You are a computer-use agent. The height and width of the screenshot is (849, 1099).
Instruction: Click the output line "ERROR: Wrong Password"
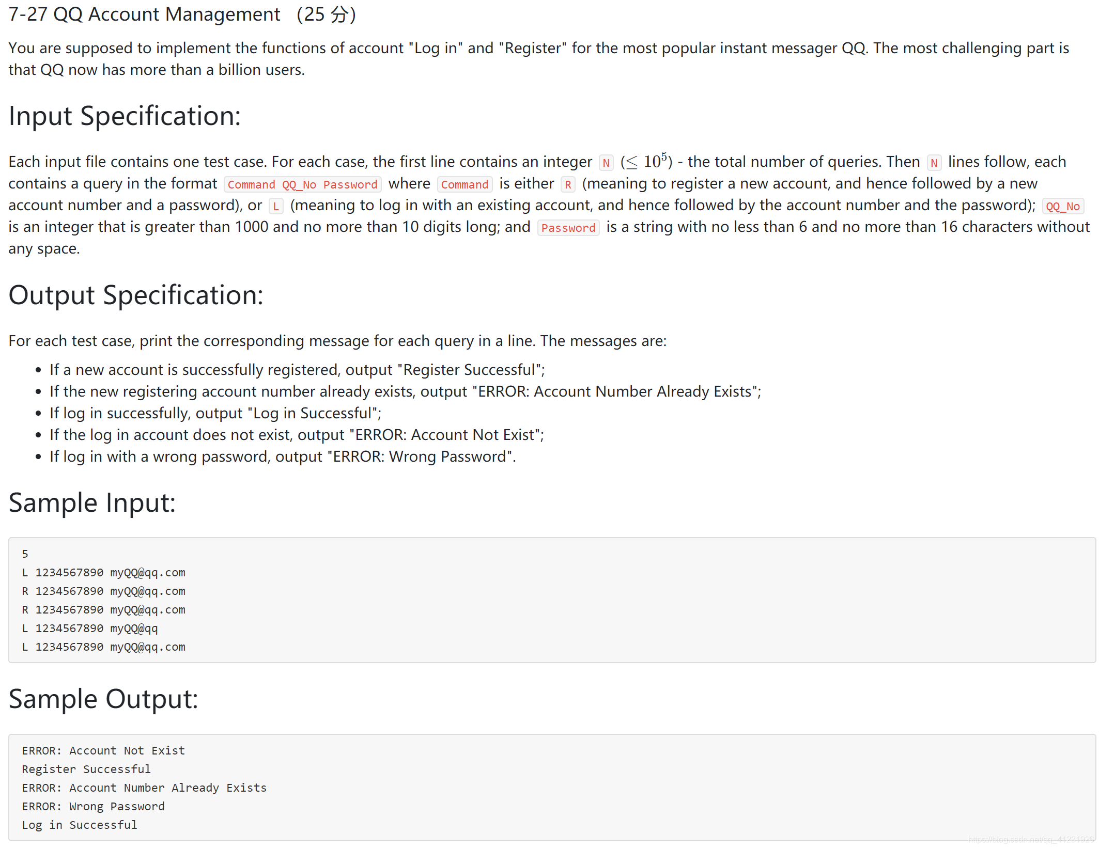tap(93, 806)
